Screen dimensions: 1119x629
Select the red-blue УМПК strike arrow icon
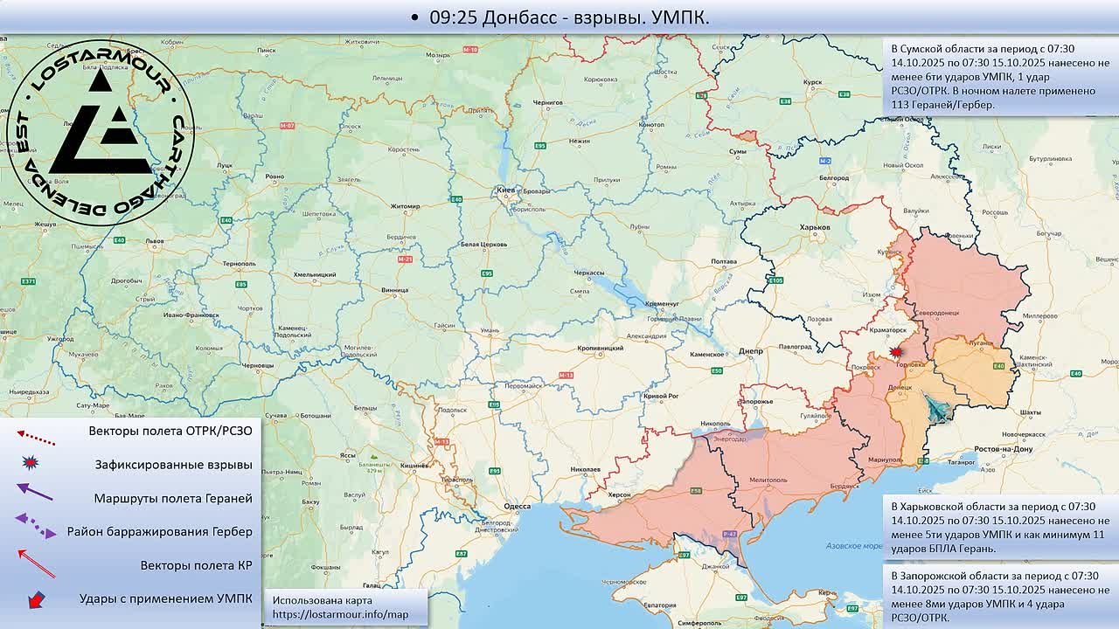pos(36,599)
